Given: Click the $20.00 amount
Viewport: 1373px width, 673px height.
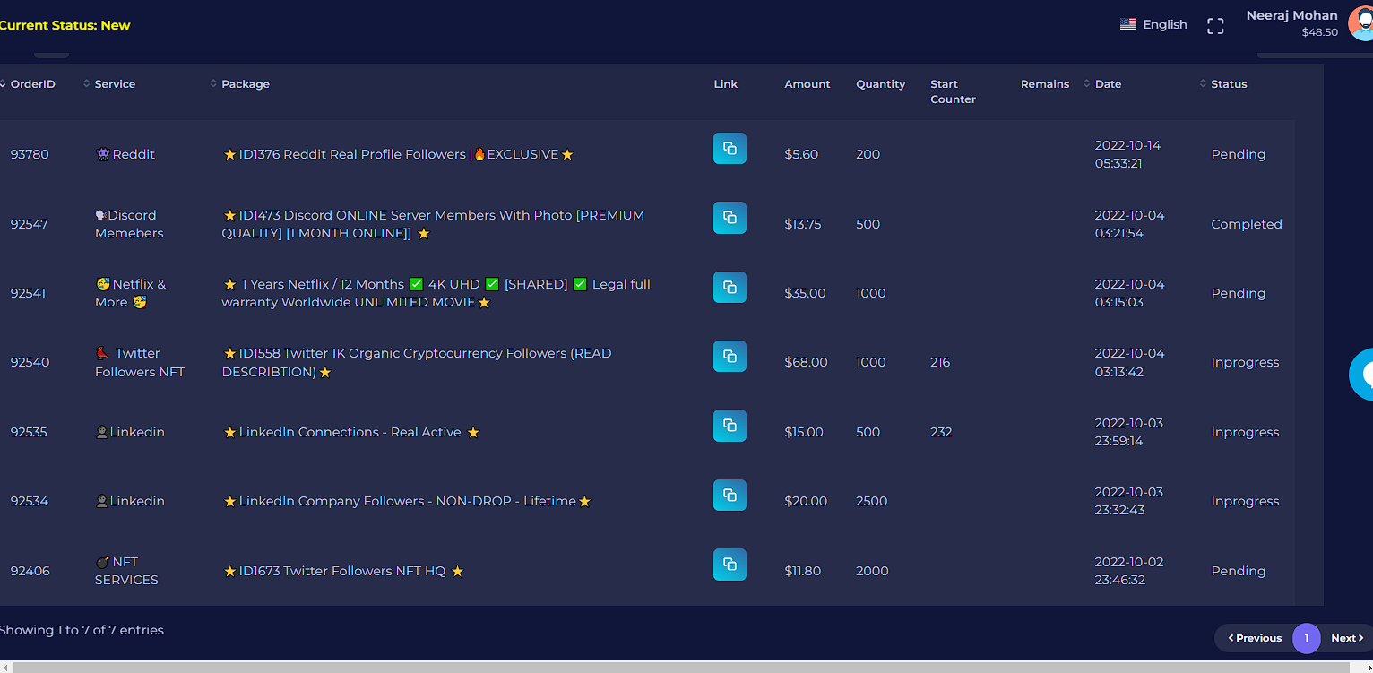Looking at the screenshot, I should (806, 501).
